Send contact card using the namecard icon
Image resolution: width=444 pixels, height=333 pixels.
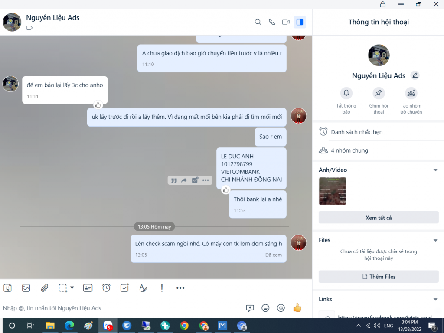coord(88,287)
